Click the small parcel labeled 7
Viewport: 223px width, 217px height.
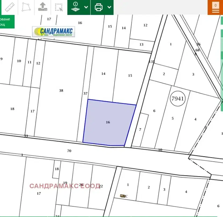pyautogui.click(x=140, y=129)
